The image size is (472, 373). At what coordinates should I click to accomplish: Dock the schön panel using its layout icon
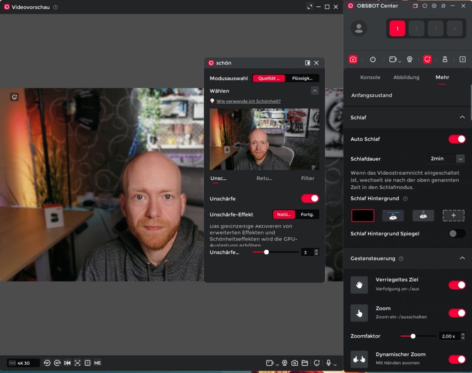coord(307,63)
